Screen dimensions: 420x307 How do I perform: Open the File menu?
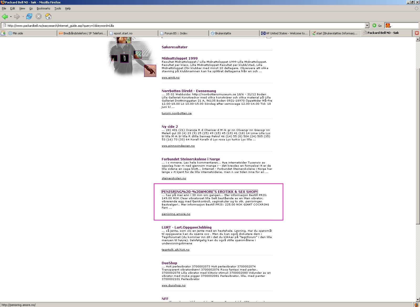[4, 8]
